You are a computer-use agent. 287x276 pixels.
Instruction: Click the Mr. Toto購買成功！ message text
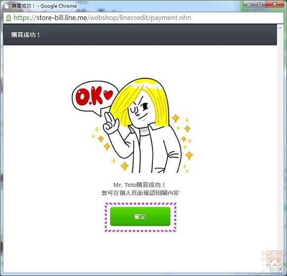(x=139, y=185)
